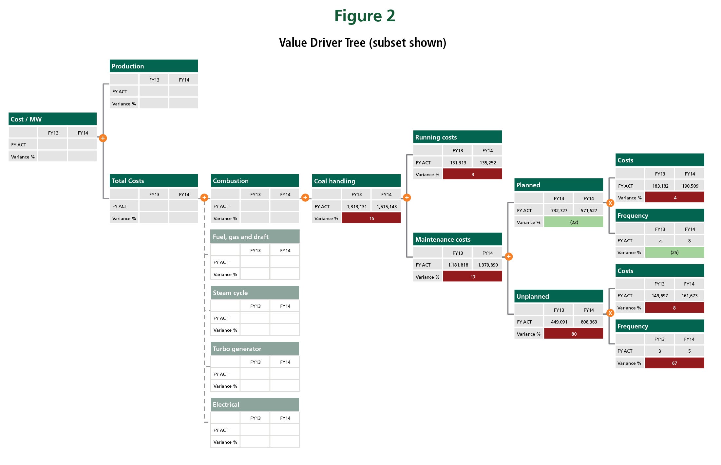This screenshot has width=721, height=465.
Task: Select the Turbo generator node header
Action: point(255,348)
